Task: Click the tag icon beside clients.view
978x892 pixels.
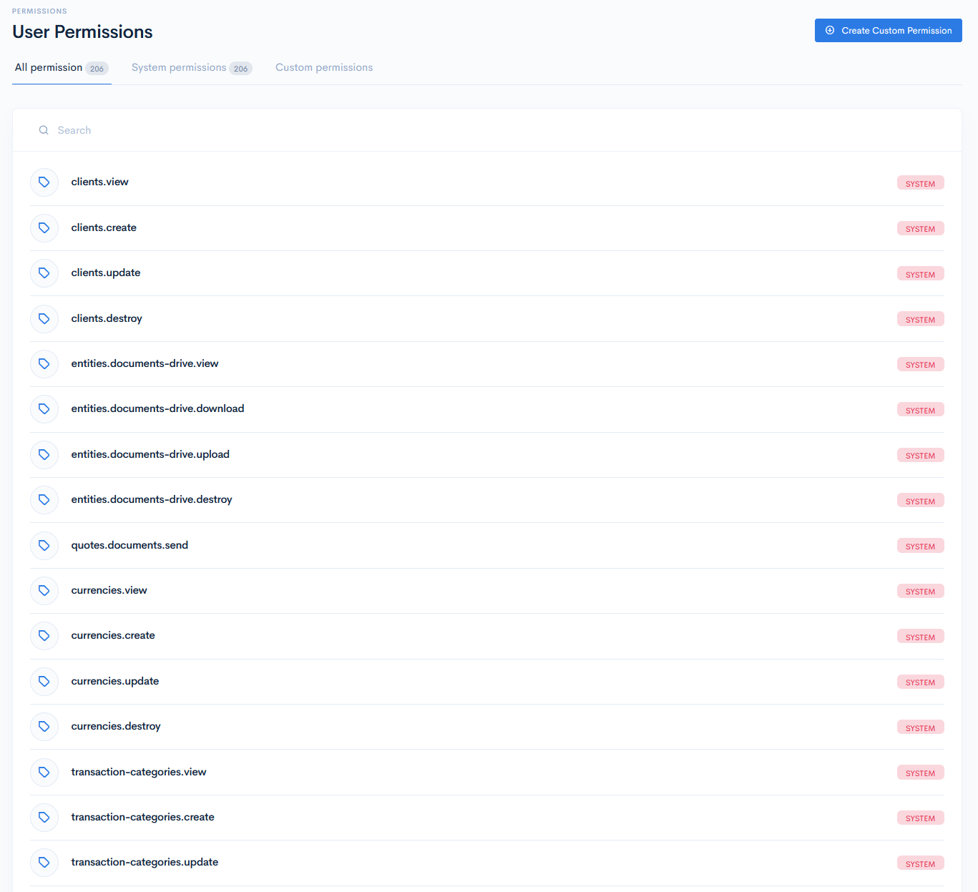Action: pyautogui.click(x=44, y=182)
